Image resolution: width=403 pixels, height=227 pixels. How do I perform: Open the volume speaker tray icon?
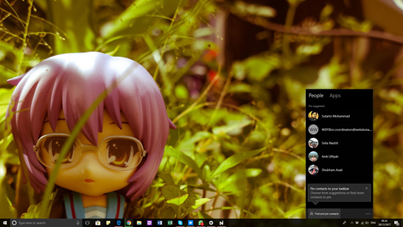point(367,223)
